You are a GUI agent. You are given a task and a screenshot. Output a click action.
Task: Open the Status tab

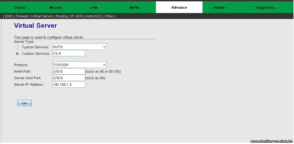(x=20, y=8)
